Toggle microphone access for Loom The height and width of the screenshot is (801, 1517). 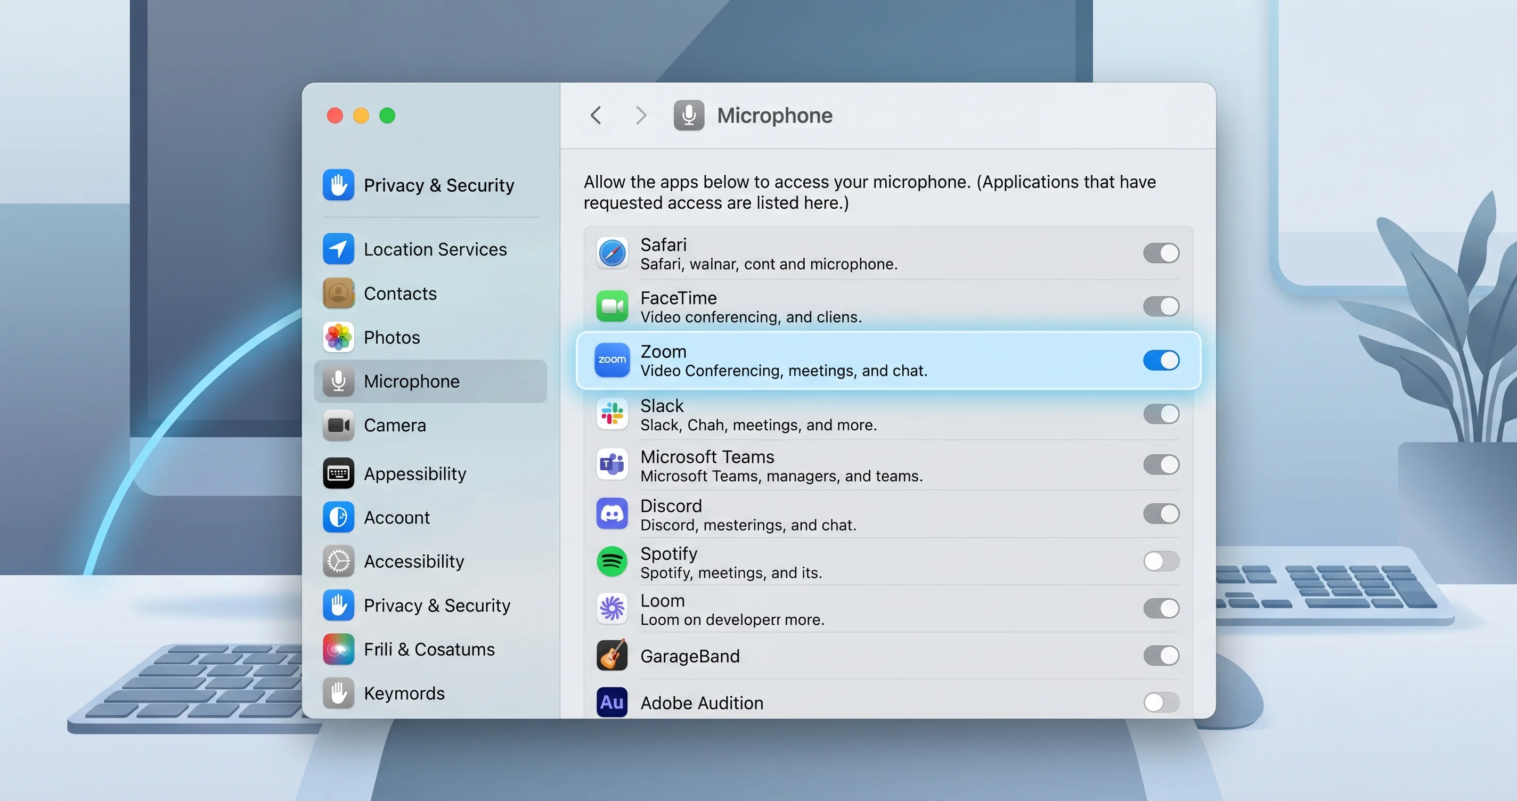pos(1161,608)
